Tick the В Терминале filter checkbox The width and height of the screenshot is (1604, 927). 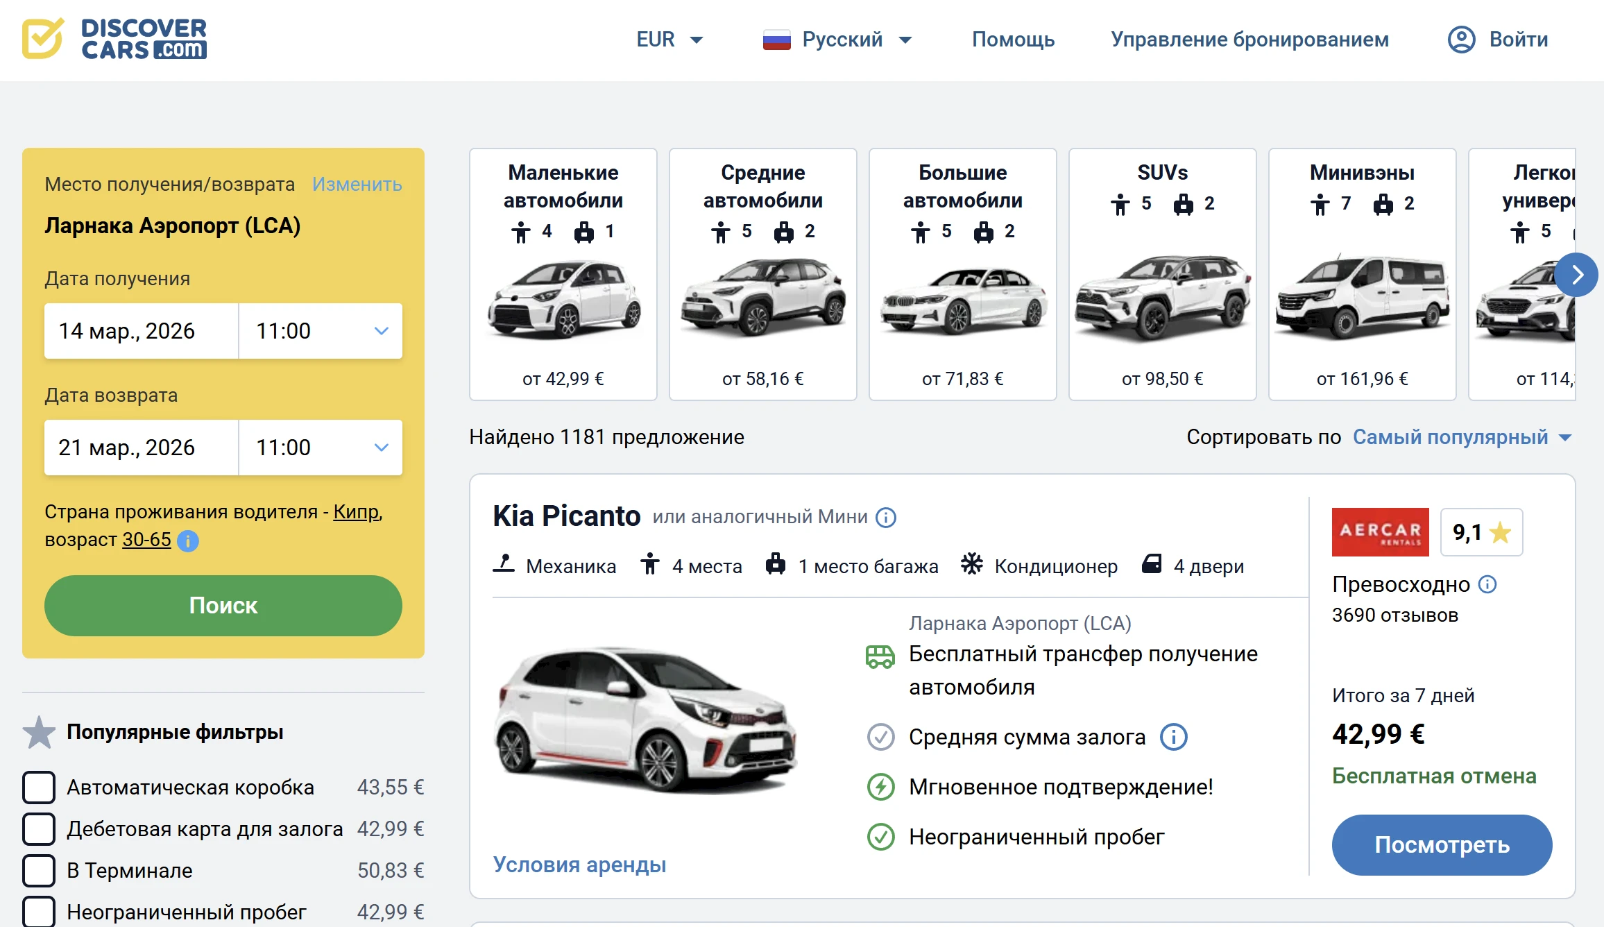click(39, 871)
